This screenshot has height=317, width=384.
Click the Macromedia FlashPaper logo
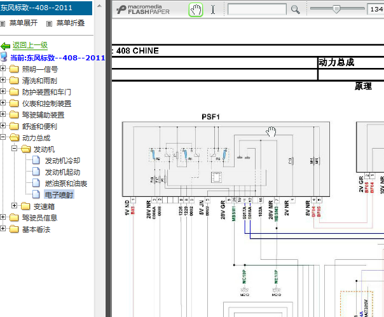pyautogui.click(x=143, y=10)
